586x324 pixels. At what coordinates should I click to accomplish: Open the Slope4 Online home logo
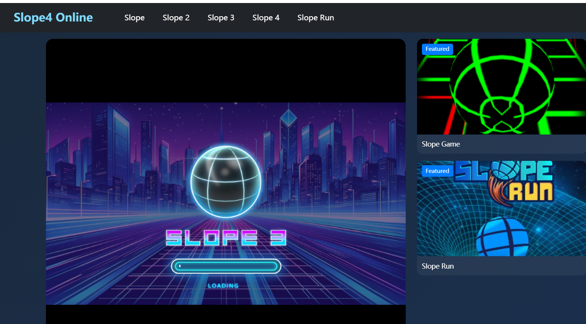(53, 17)
